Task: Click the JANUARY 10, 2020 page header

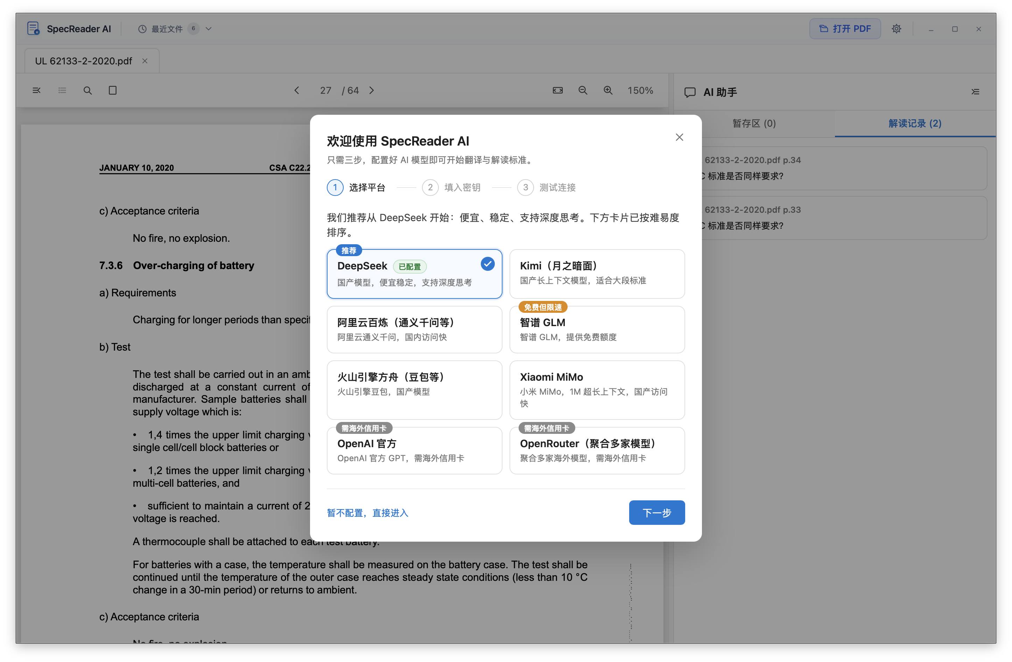Action: click(x=136, y=168)
